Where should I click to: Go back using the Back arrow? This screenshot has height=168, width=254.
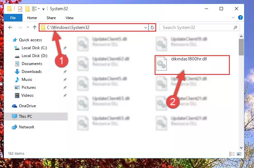pyautogui.click(x=10, y=27)
